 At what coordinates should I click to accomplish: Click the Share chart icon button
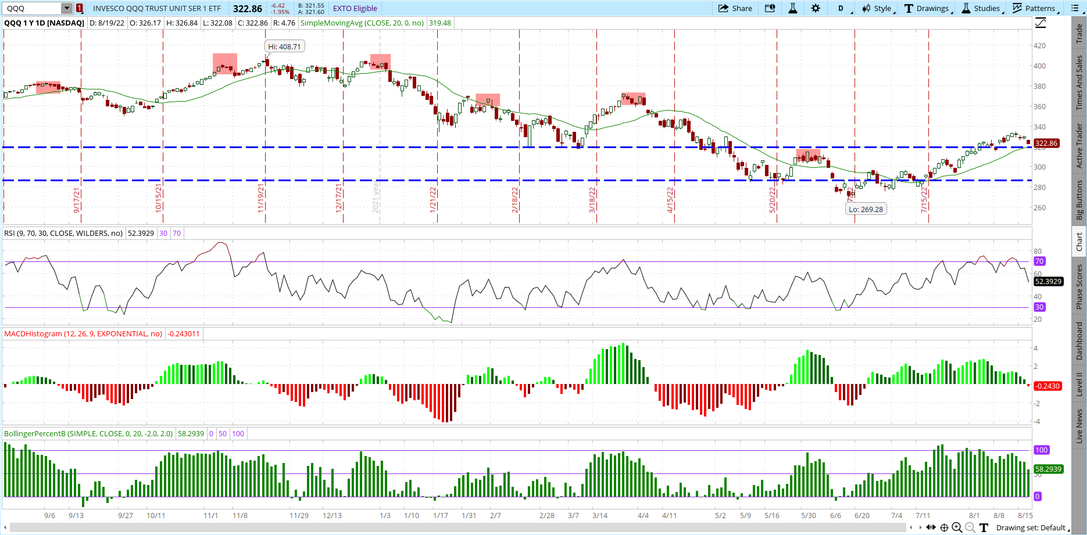(x=735, y=8)
